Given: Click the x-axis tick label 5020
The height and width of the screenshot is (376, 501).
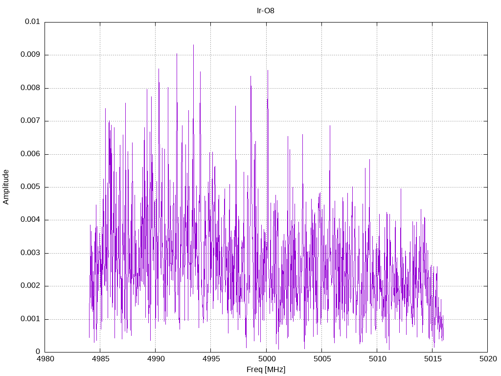Looking at the screenshot, I should (x=488, y=359).
